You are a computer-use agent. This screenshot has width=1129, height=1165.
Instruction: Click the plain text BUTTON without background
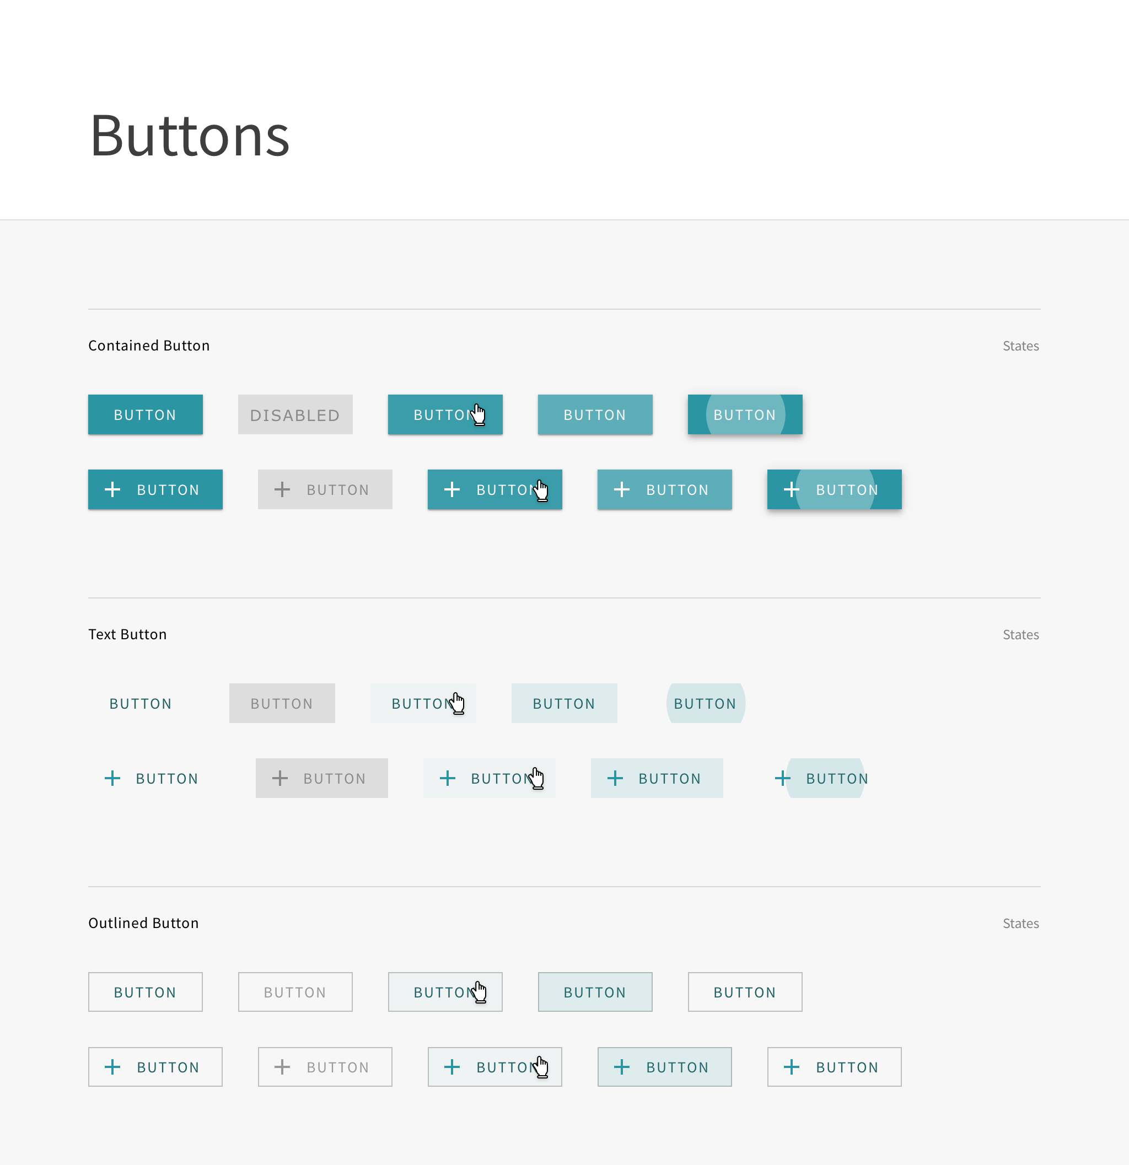point(141,703)
